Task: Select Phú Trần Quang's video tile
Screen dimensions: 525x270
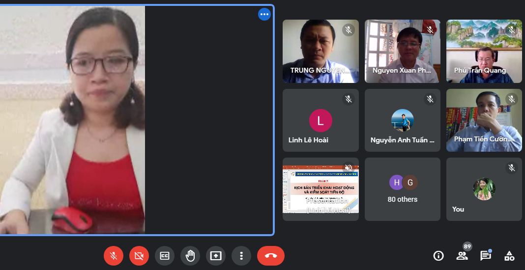Action: click(x=484, y=51)
